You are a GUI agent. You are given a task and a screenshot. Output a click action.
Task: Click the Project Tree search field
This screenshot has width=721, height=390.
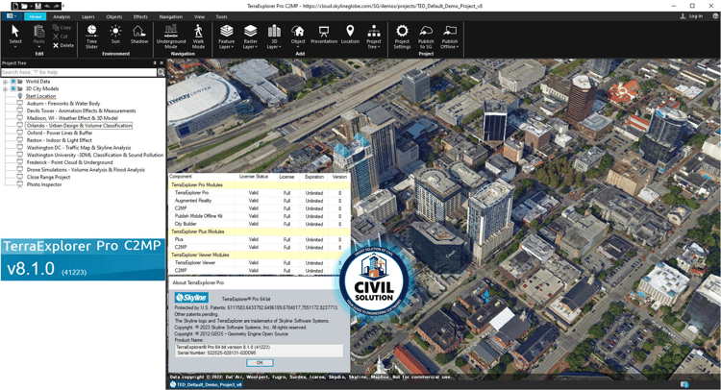click(79, 72)
